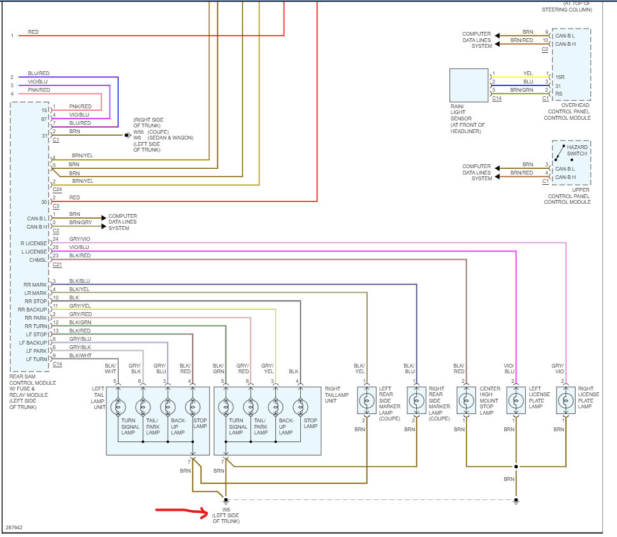Click the "W55 (COUPE)" ground text

point(150,132)
